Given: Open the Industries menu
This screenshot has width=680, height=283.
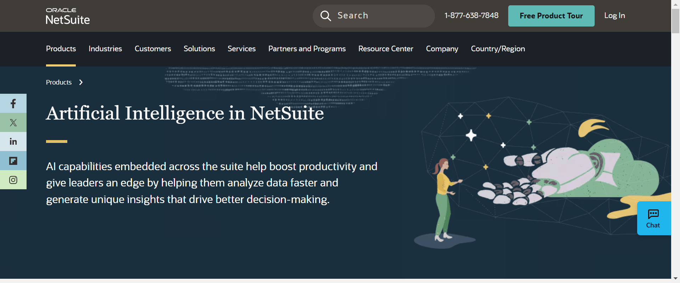Looking at the screenshot, I should [x=105, y=49].
